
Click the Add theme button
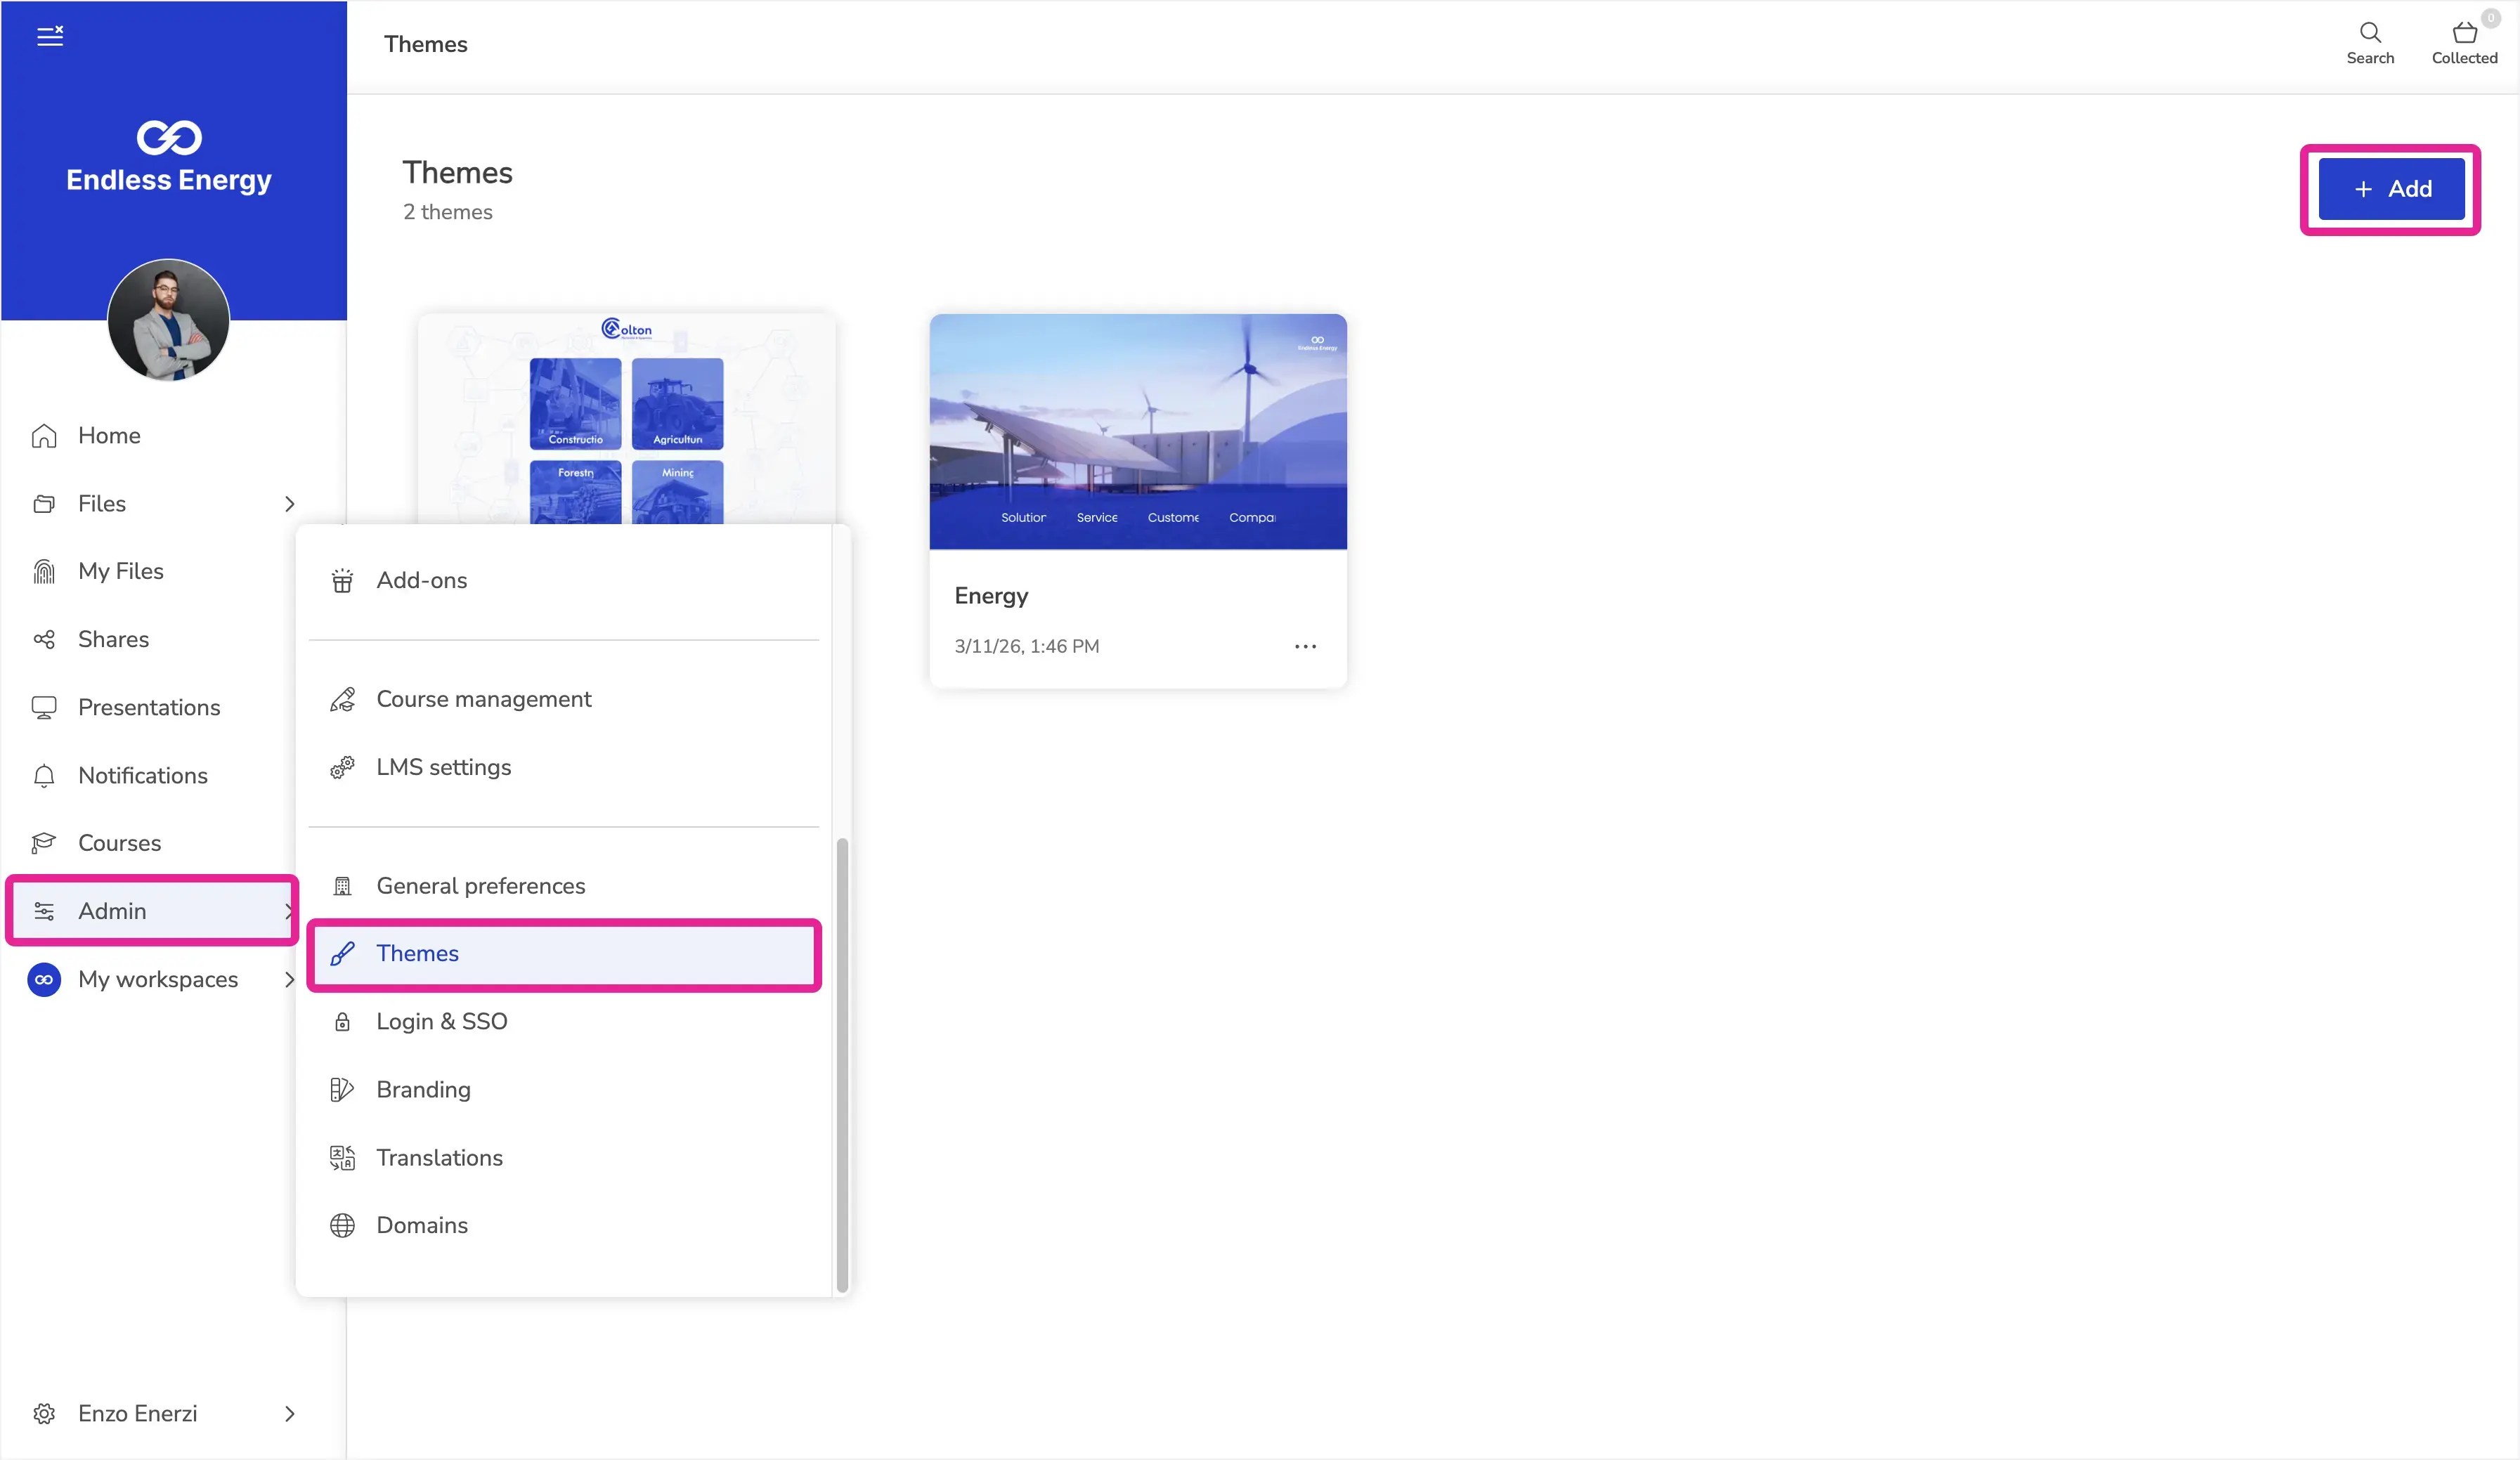[2391, 189]
